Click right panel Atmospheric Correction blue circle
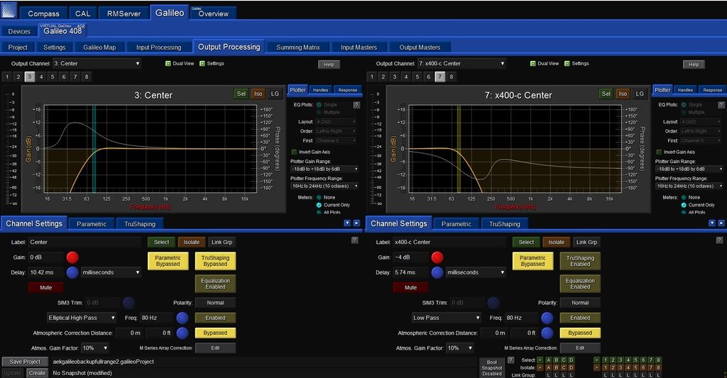The height and width of the screenshot is (378, 727). (547, 333)
